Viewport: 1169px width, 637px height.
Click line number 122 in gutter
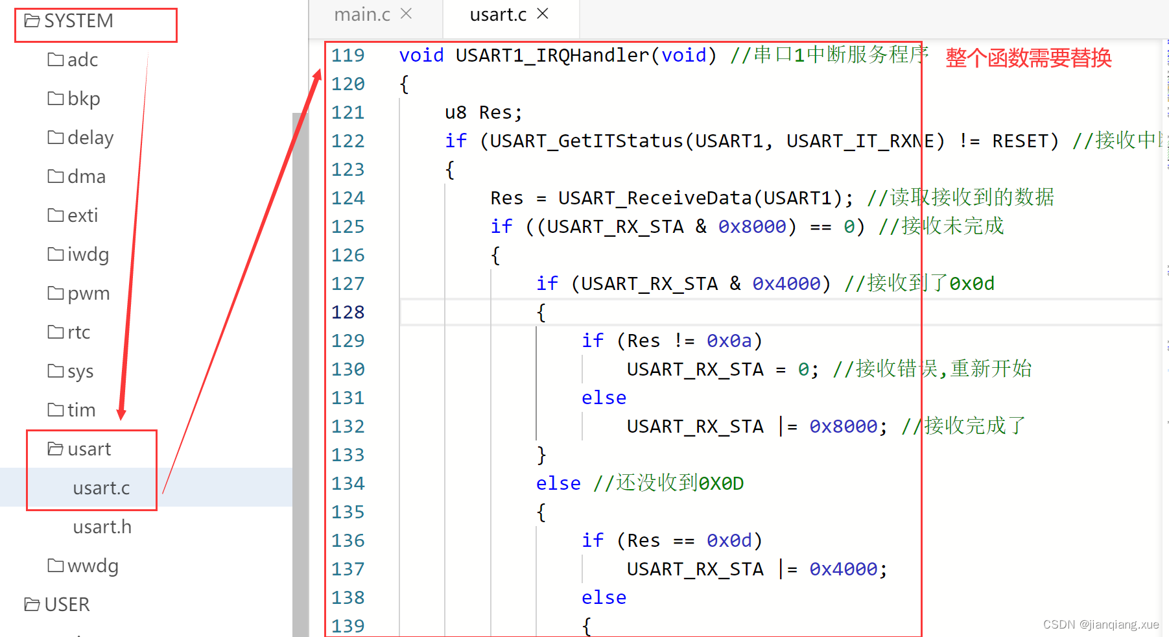point(348,141)
